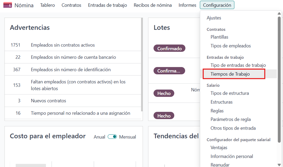Screen dimensions: 283x167
Task: Toggle the Anual/Mensual switch
Action: click(x=112, y=137)
